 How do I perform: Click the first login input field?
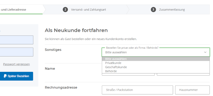tap(17, 40)
